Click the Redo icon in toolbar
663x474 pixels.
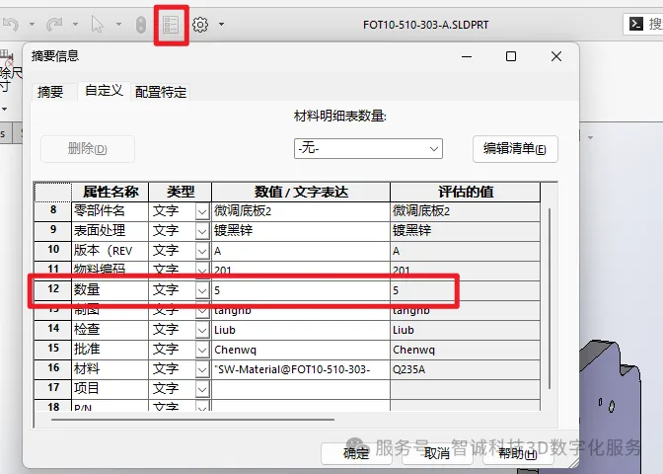click(x=54, y=24)
